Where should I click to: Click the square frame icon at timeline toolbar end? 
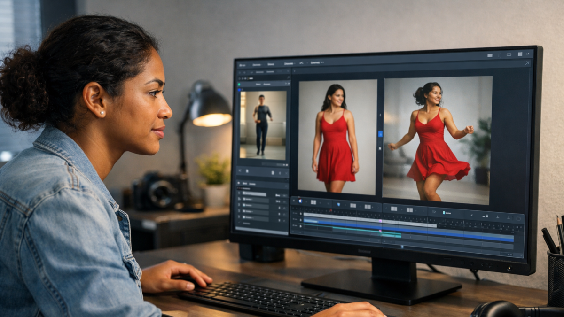(517, 218)
